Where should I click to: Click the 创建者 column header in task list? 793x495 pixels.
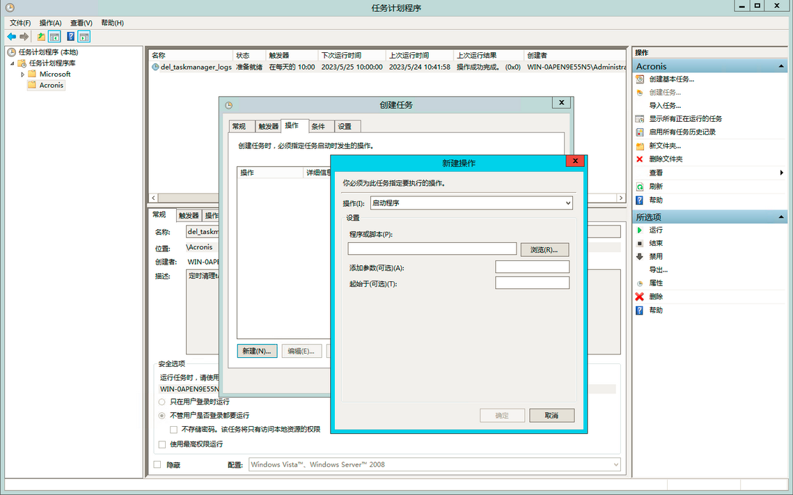(x=575, y=56)
